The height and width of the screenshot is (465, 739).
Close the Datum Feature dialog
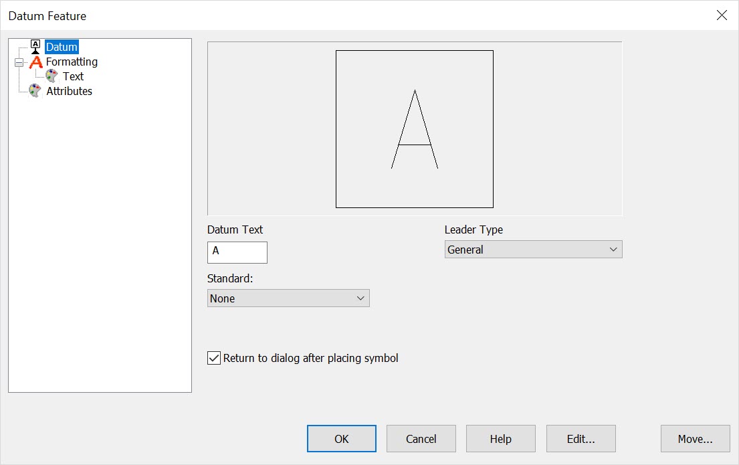tap(722, 15)
